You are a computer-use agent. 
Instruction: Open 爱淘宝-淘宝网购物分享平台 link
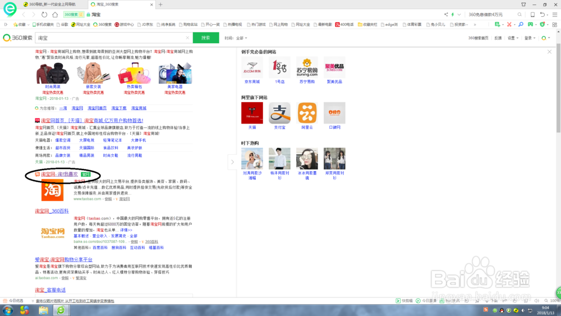click(x=64, y=259)
